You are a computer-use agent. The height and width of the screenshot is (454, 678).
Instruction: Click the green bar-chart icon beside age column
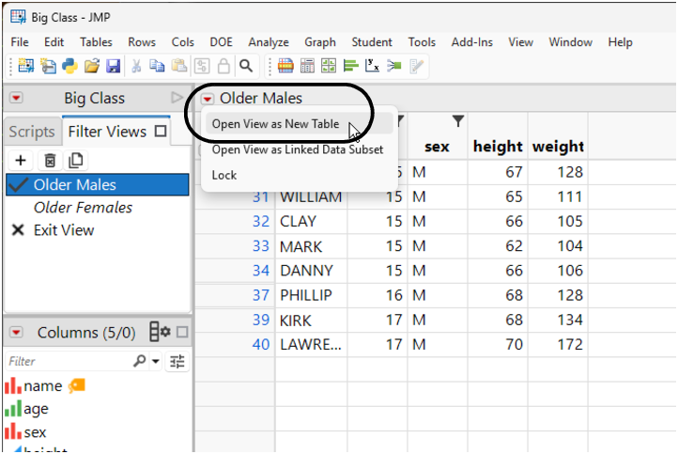pyautogui.click(x=13, y=409)
